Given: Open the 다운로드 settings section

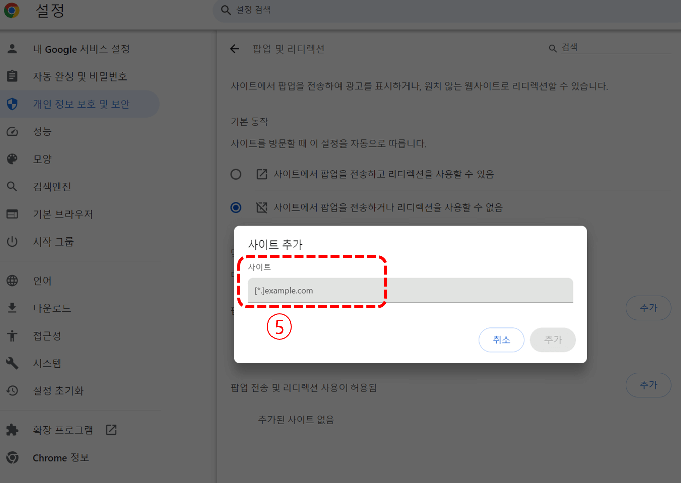Looking at the screenshot, I should click(50, 308).
